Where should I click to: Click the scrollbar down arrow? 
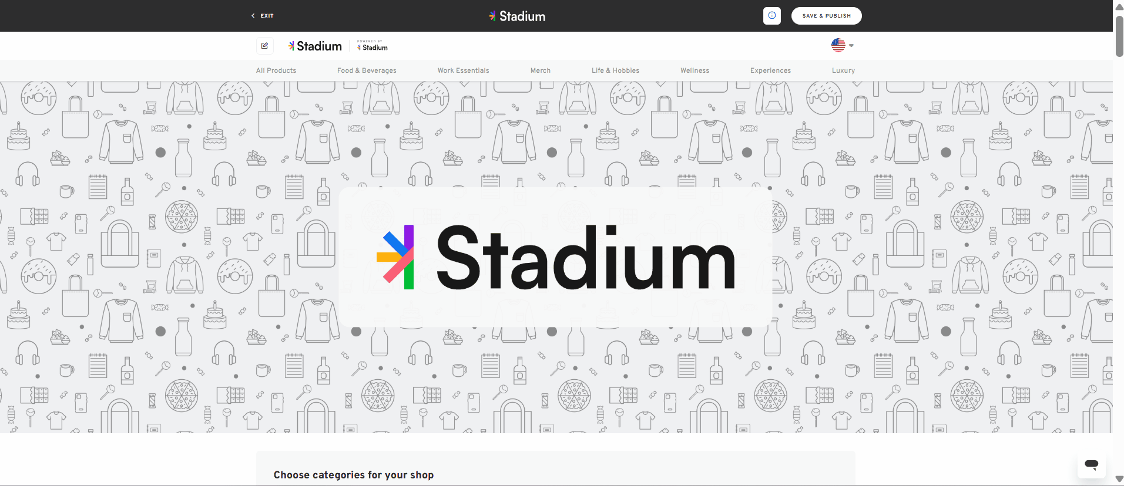pos(1119,480)
